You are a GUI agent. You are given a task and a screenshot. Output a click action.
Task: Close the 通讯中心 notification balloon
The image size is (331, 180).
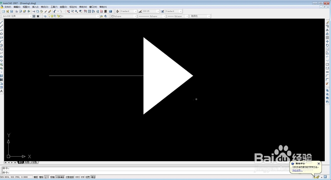click(x=319, y=163)
